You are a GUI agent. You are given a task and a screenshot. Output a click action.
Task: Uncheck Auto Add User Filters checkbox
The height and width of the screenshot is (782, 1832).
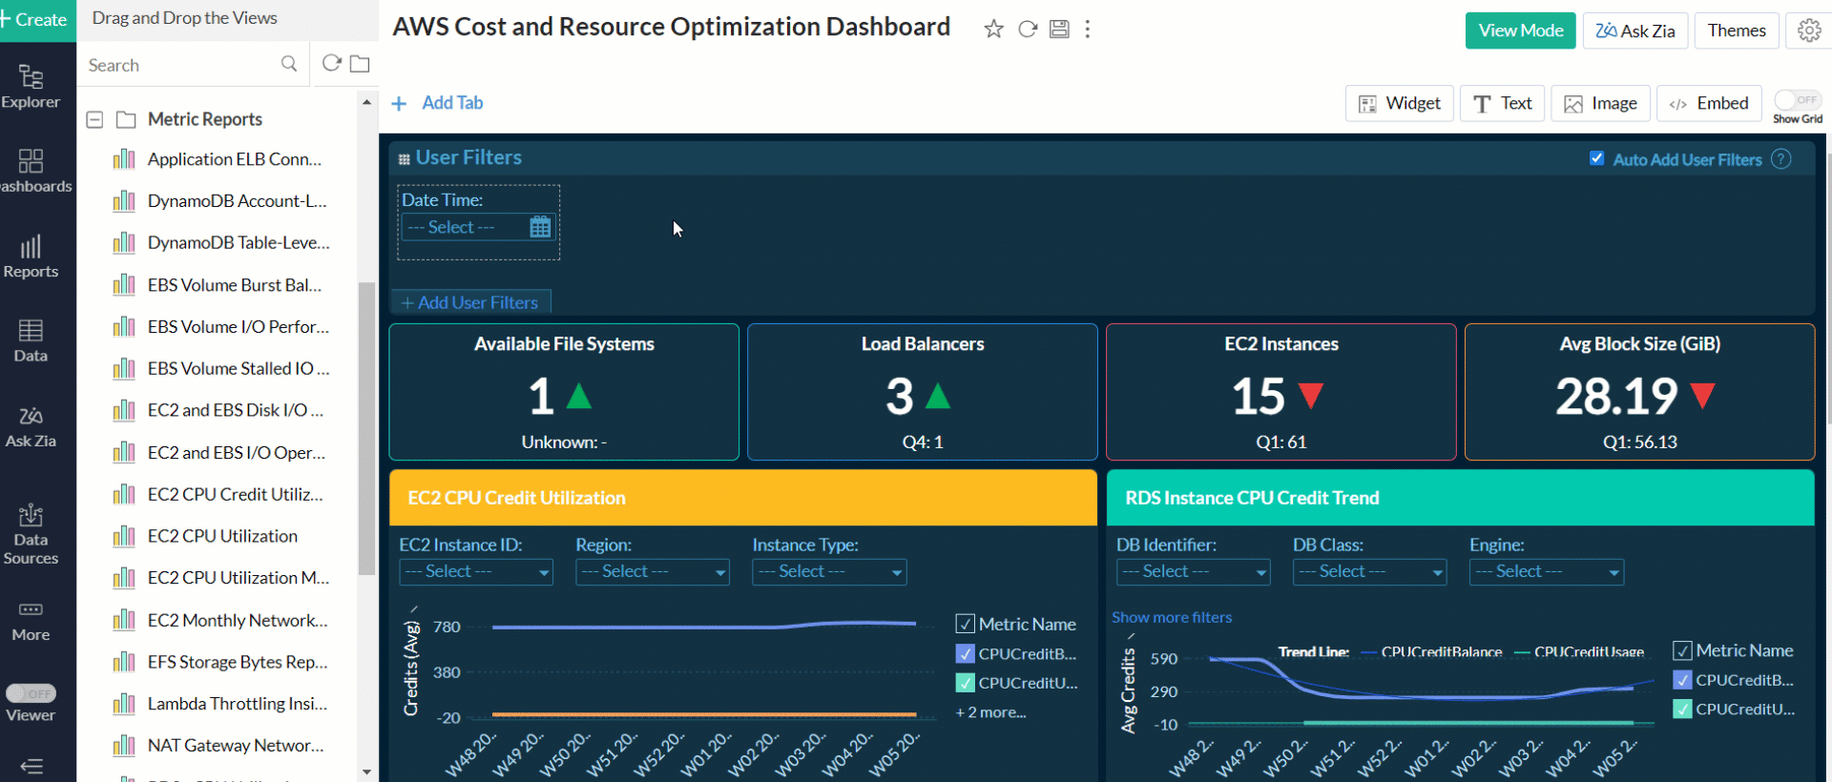(1596, 159)
